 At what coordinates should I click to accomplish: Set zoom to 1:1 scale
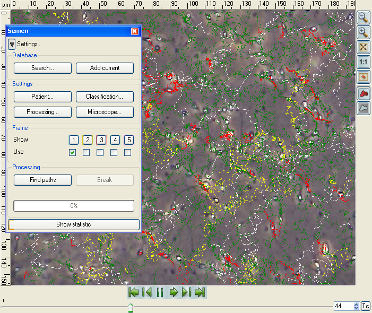pos(364,62)
